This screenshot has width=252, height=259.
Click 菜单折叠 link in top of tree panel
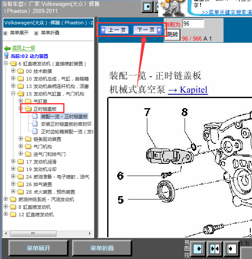[x=50, y=33]
